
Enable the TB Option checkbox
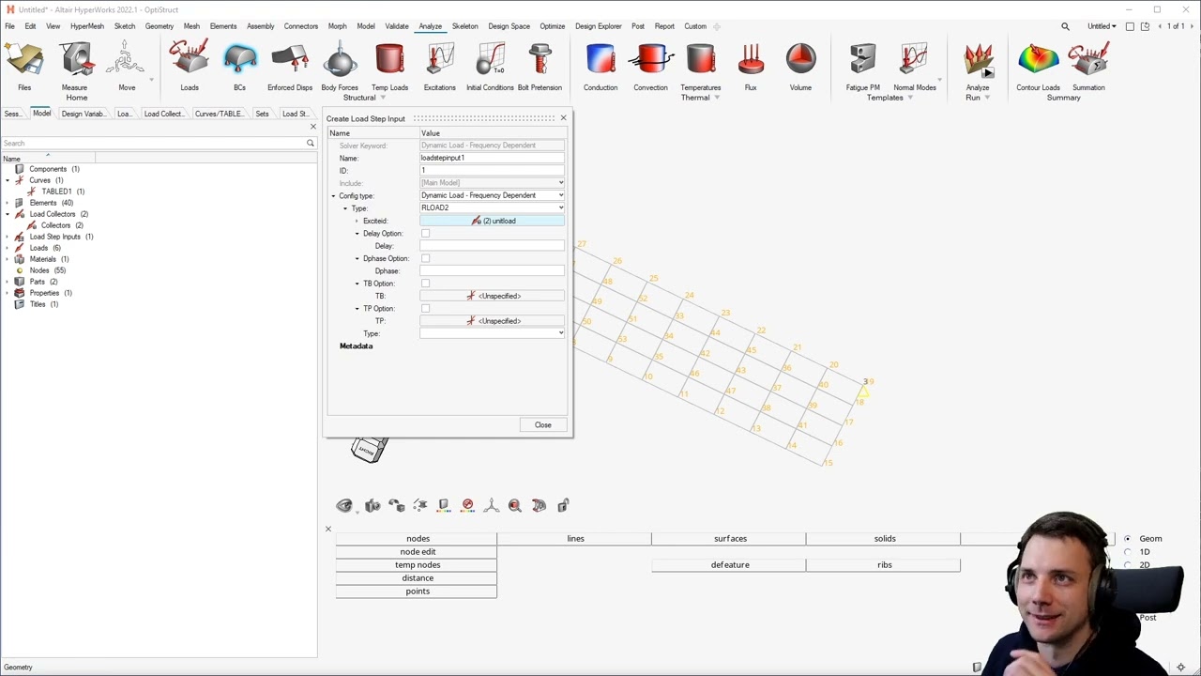coord(425,284)
